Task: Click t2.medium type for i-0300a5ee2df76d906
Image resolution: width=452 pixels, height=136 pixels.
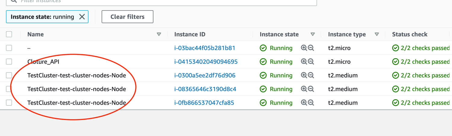Action: tap(343, 75)
